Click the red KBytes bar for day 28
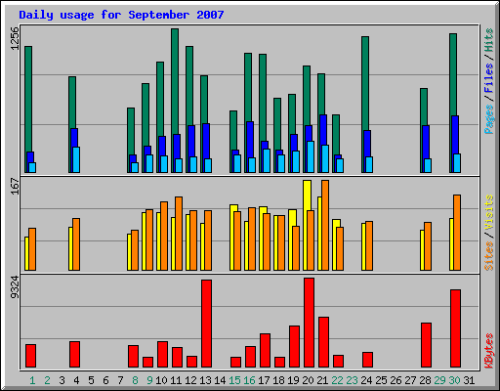Screen dimensions: 500x391 (426, 345)
